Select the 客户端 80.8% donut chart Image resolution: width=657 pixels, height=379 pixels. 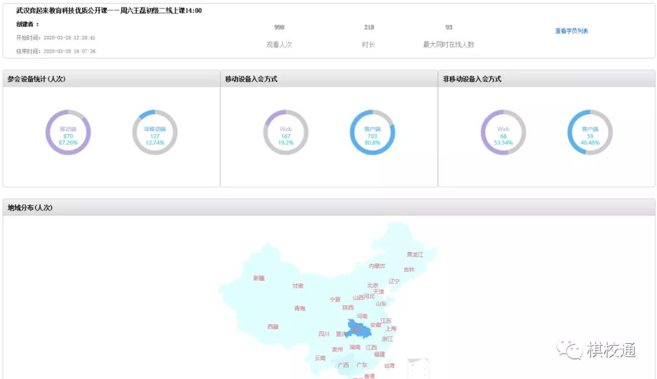(x=372, y=133)
